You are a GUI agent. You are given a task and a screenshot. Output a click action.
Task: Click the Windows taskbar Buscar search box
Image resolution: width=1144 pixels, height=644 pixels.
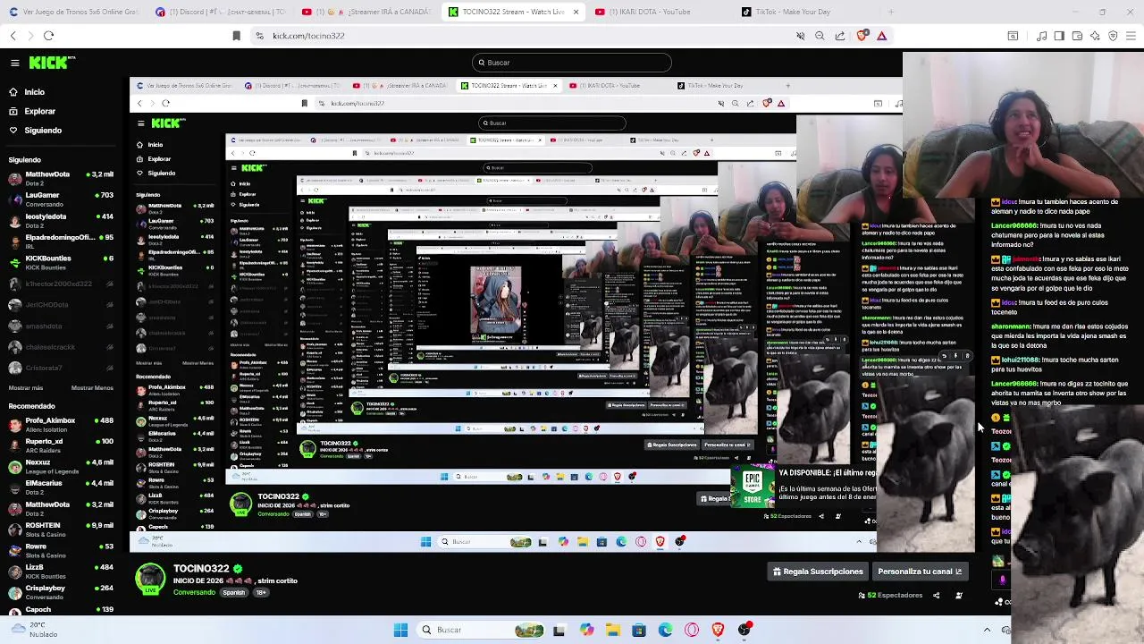[480, 630]
